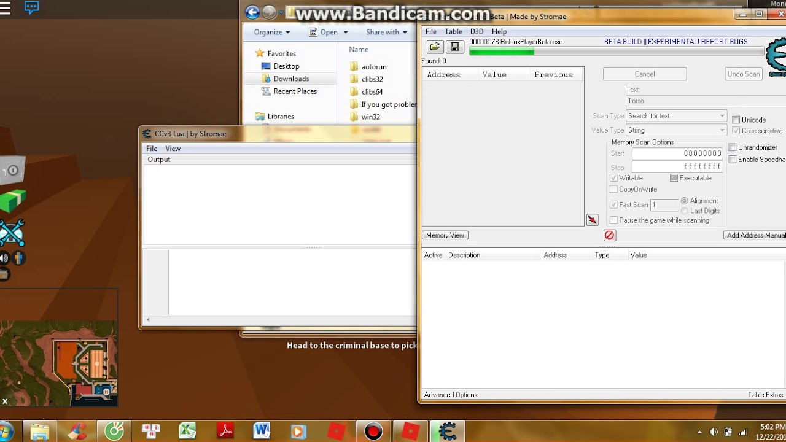Click the Explorer back arrow button
This screenshot has height=442, width=786.
click(x=252, y=12)
